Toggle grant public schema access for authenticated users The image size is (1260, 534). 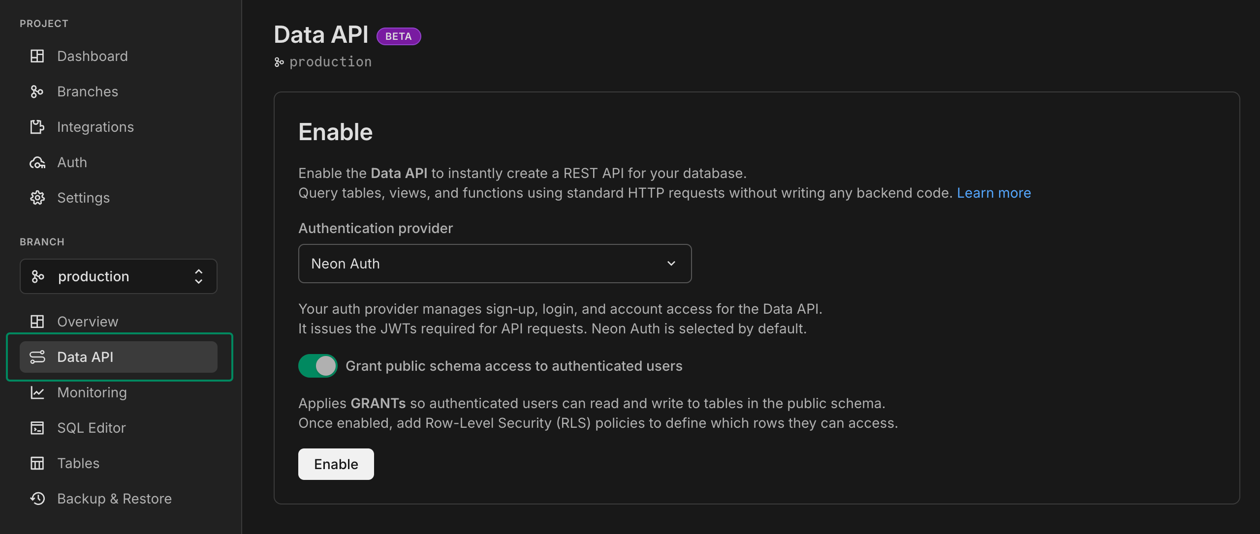point(317,365)
